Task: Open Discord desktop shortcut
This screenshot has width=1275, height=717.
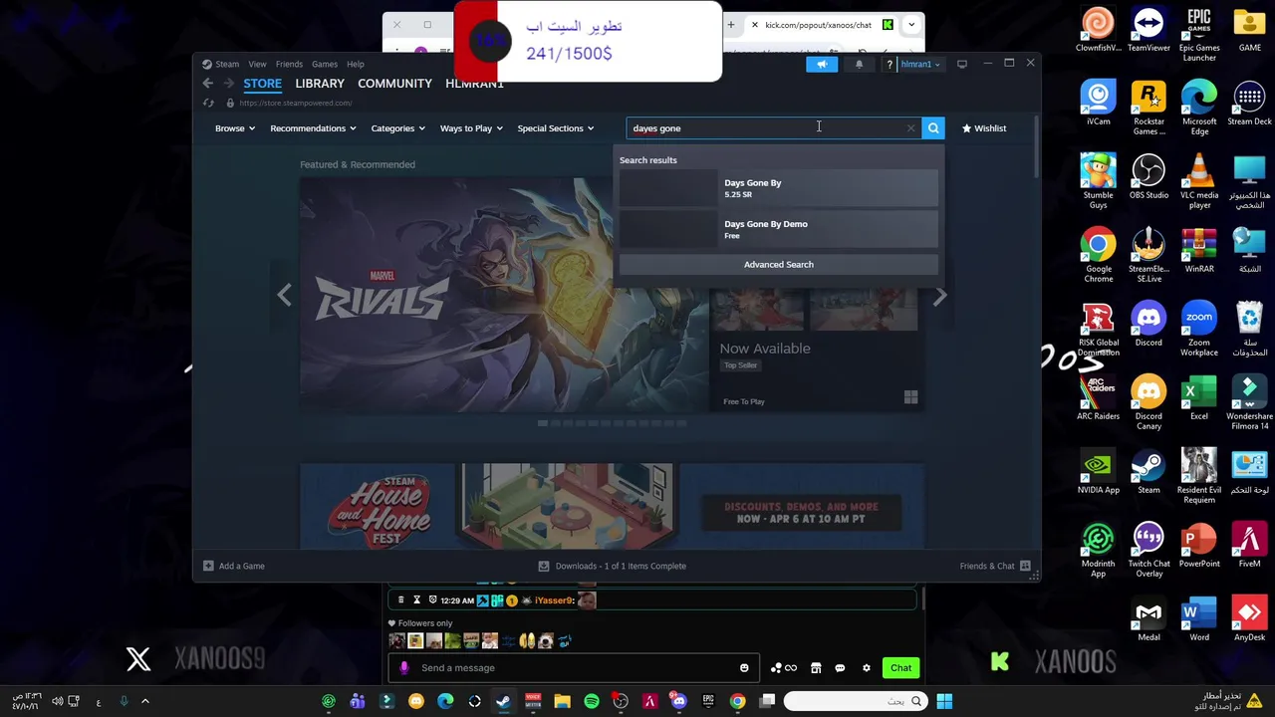Action: tap(1148, 325)
